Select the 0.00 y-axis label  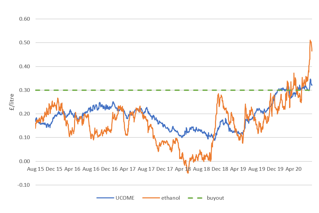click(25, 161)
